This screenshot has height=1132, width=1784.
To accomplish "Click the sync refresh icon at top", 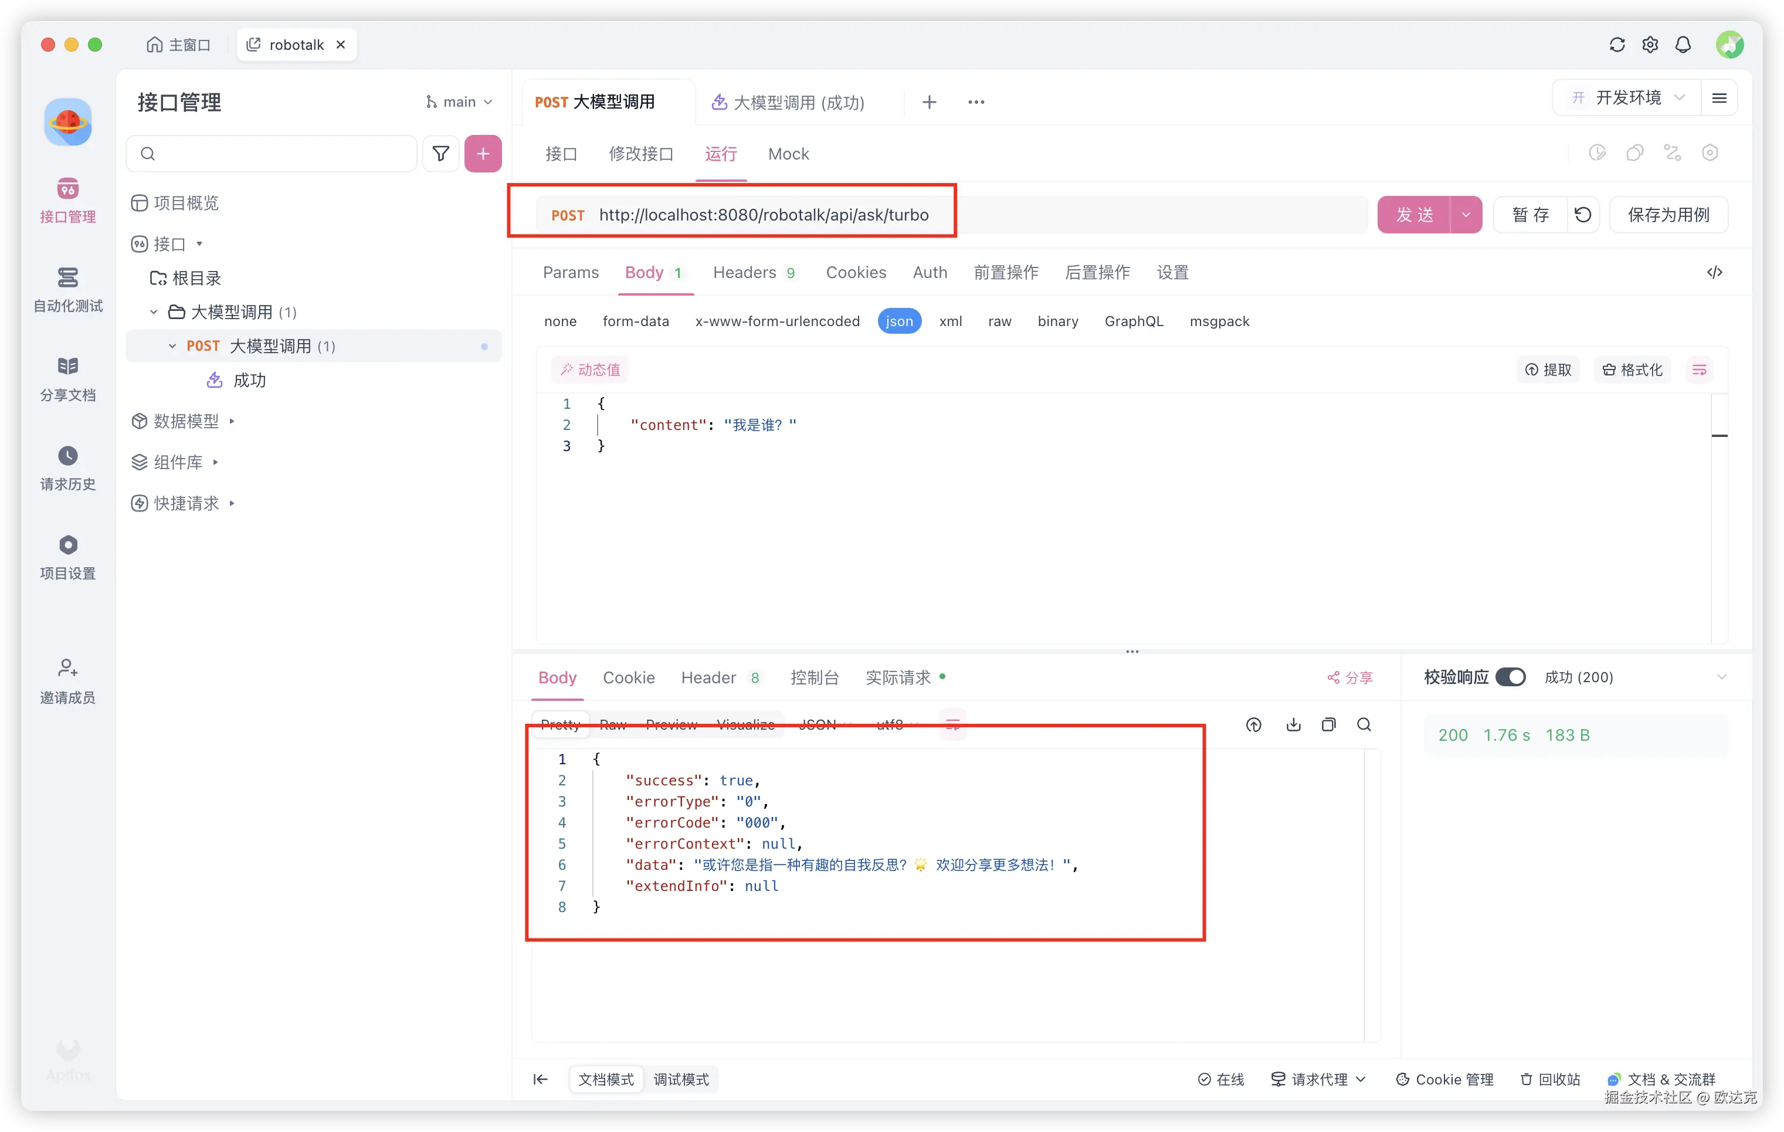I will click(x=1617, y=45).
